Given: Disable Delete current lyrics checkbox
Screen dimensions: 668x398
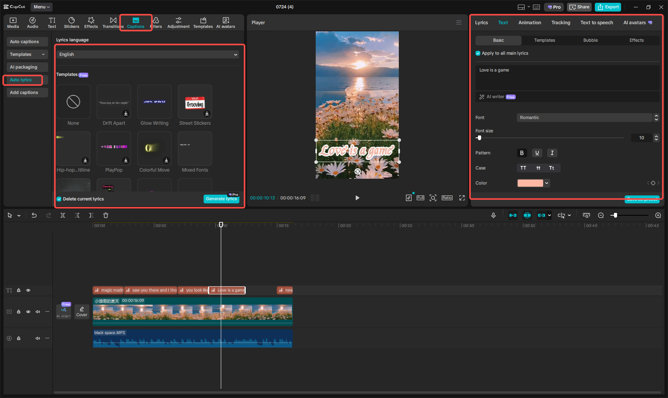Looking at the screenshot, I should [x=59, y=199].
